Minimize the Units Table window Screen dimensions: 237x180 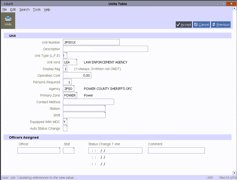(218, 4)
